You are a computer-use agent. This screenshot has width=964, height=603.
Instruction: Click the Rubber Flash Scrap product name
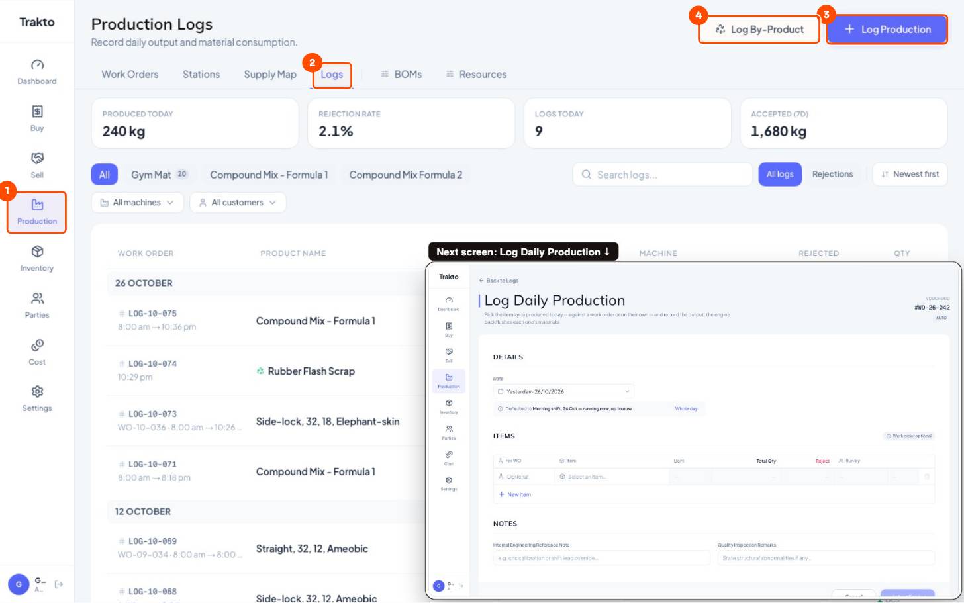coord(311,371)
